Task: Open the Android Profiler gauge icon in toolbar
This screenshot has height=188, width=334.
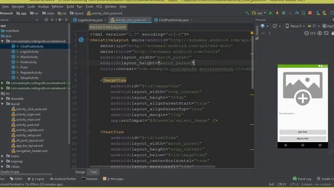Action: 297,13
